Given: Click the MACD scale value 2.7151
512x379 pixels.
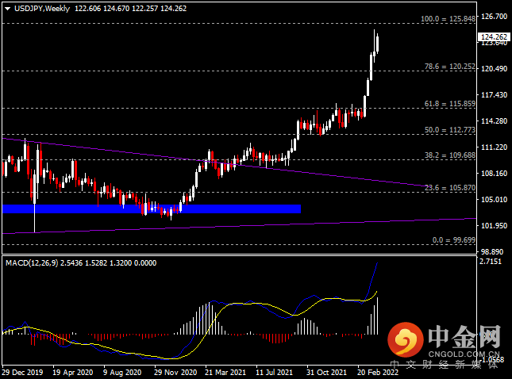Looking at the screenshot, I should tap(490, 261).
